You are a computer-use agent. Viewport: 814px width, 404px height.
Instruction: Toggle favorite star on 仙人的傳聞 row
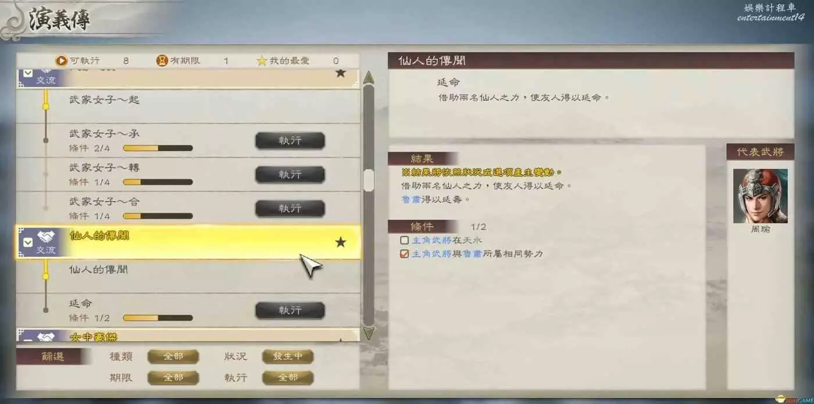point(341,242)
